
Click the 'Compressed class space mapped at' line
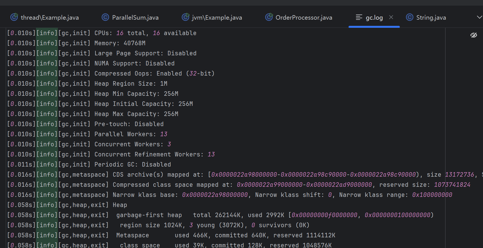[239, 185]
